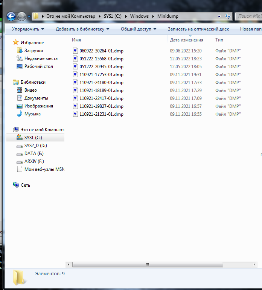The width and height of the screenshot is (262, 290).
Task: Open the Общий доступ dropdown
Action: [139, 29]
